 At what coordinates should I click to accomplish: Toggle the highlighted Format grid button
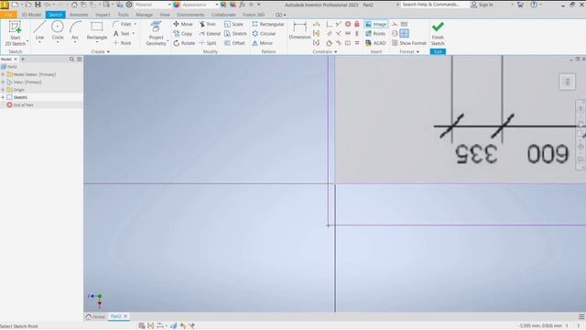(x=404, y=33)
